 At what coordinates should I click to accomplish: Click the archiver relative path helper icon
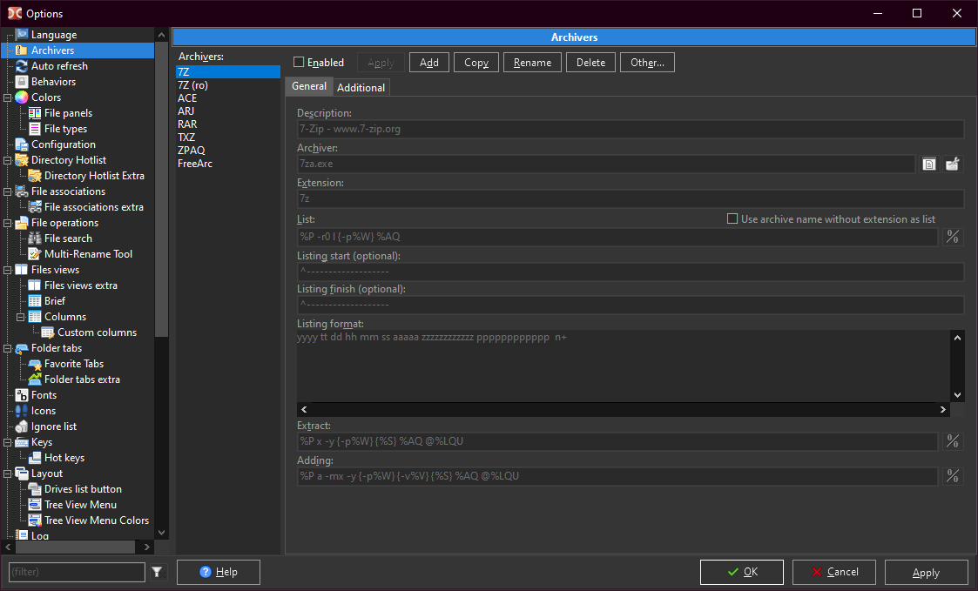click(x=953, y=164)
